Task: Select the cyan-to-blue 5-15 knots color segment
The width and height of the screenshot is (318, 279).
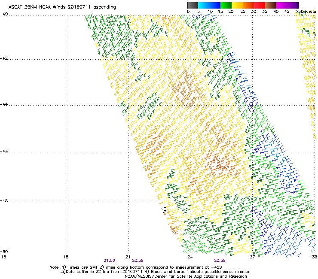Action: click(209, 5)
